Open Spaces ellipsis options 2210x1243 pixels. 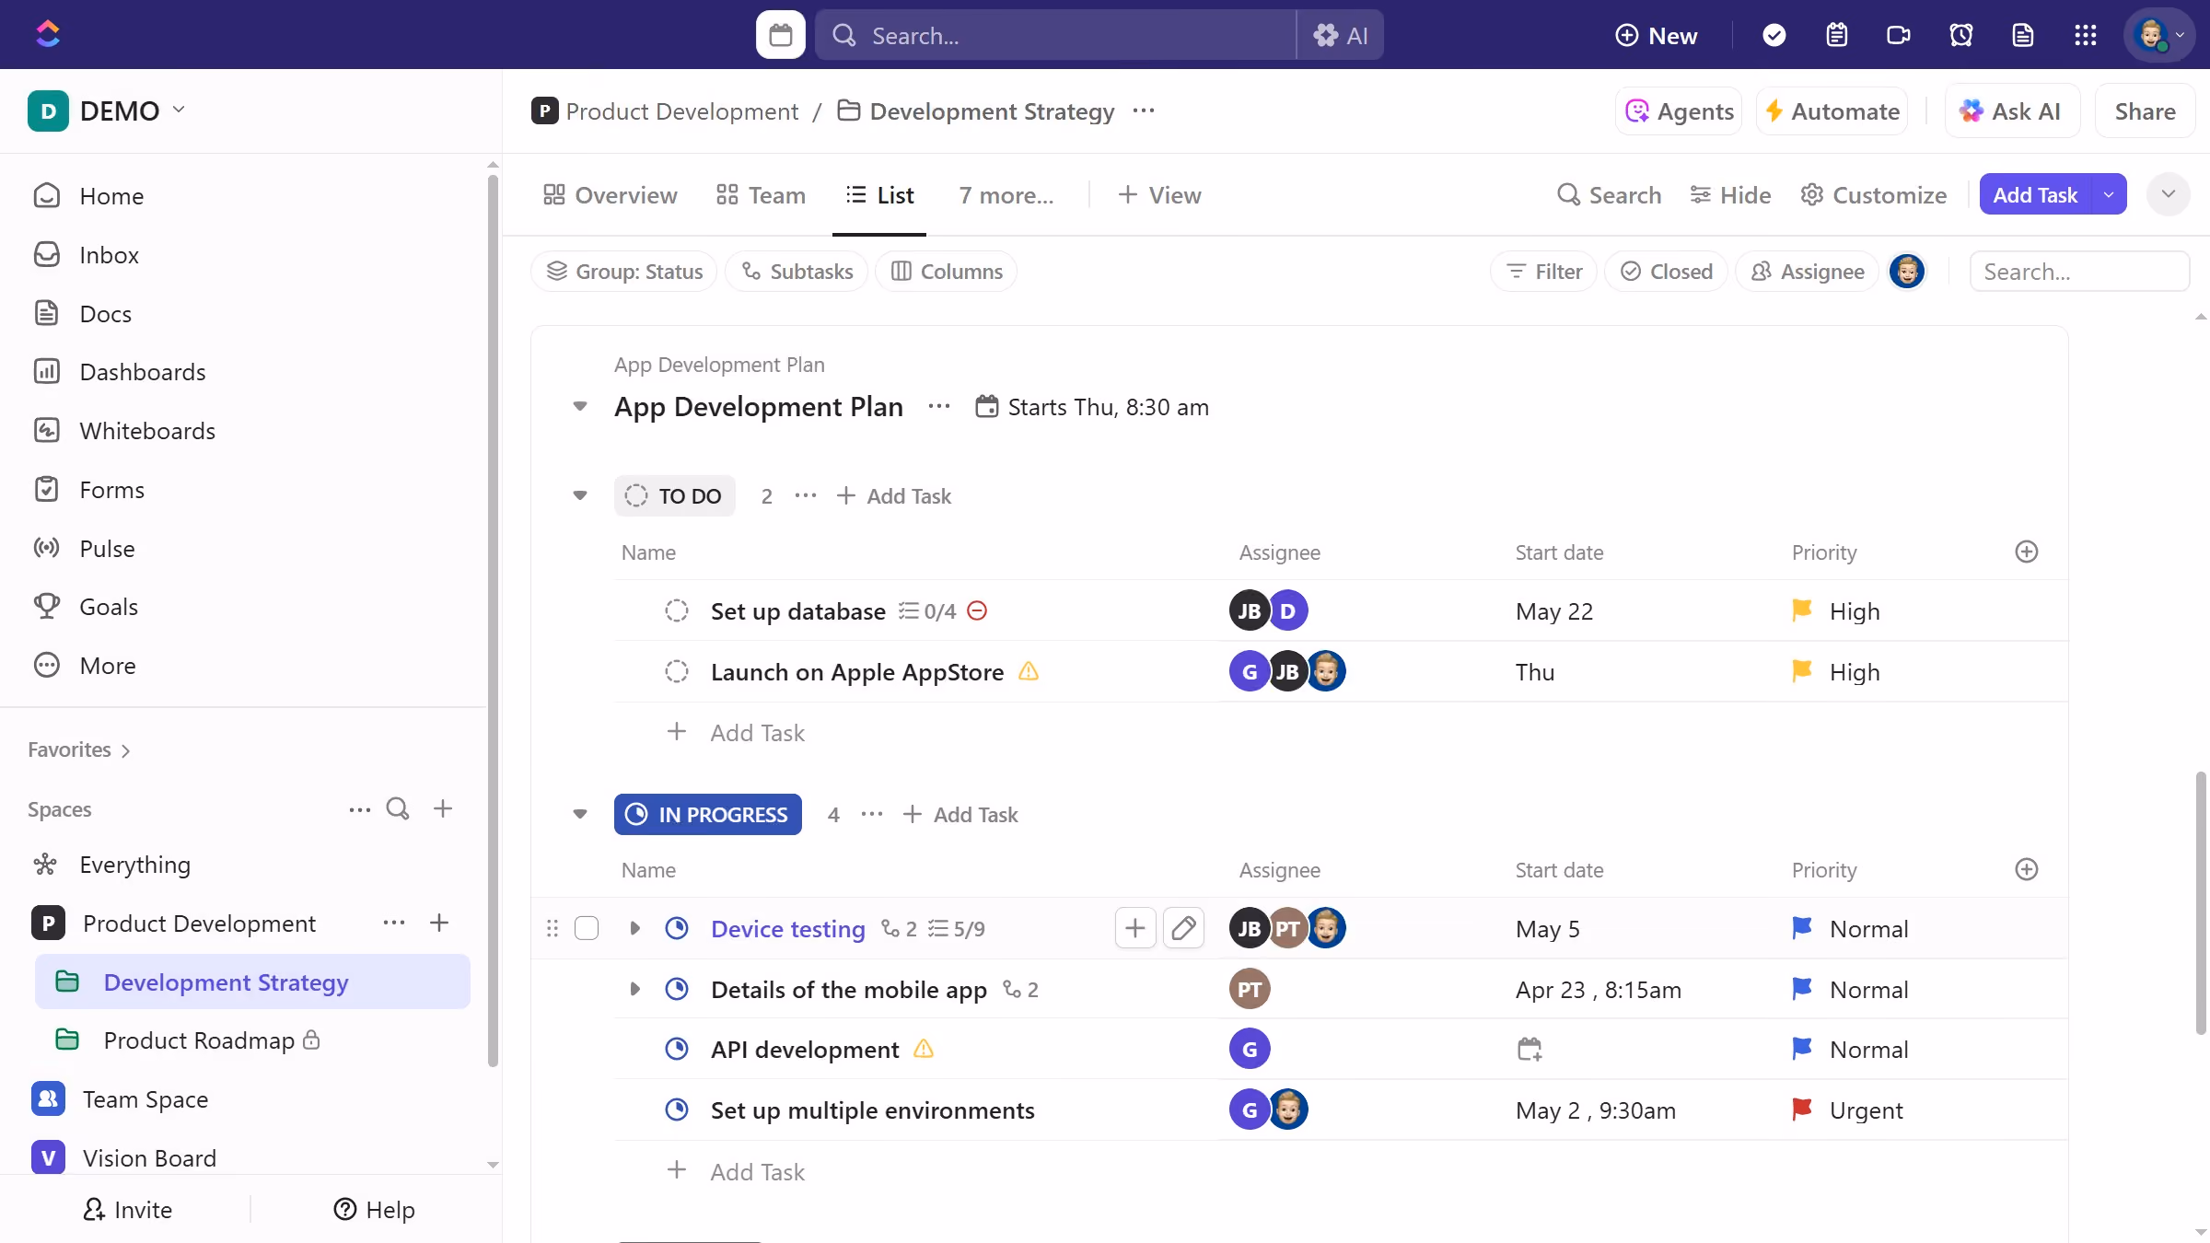coord(360,809)
